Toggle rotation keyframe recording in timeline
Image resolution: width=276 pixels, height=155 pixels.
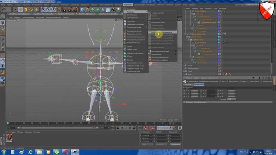click(x=166, y=128)
